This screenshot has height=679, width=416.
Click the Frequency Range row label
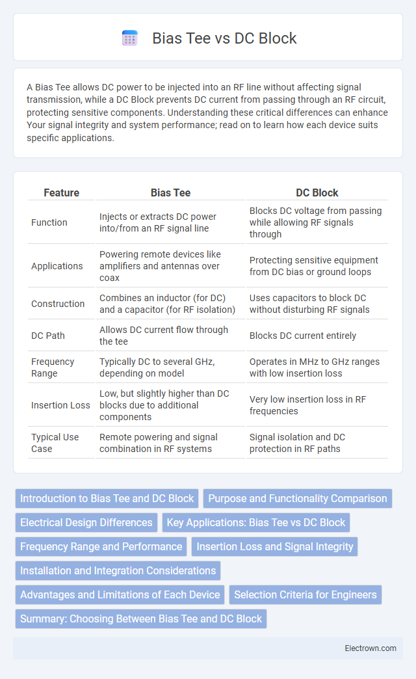click(x=53, y=367)
